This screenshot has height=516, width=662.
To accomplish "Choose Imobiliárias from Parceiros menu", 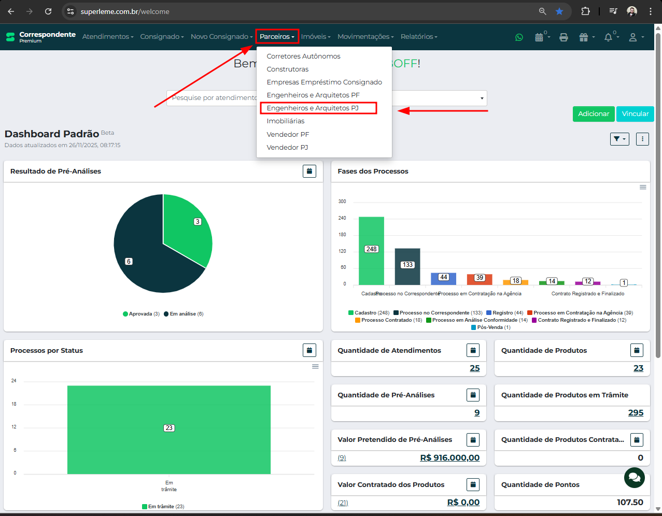I will point(286,121).
